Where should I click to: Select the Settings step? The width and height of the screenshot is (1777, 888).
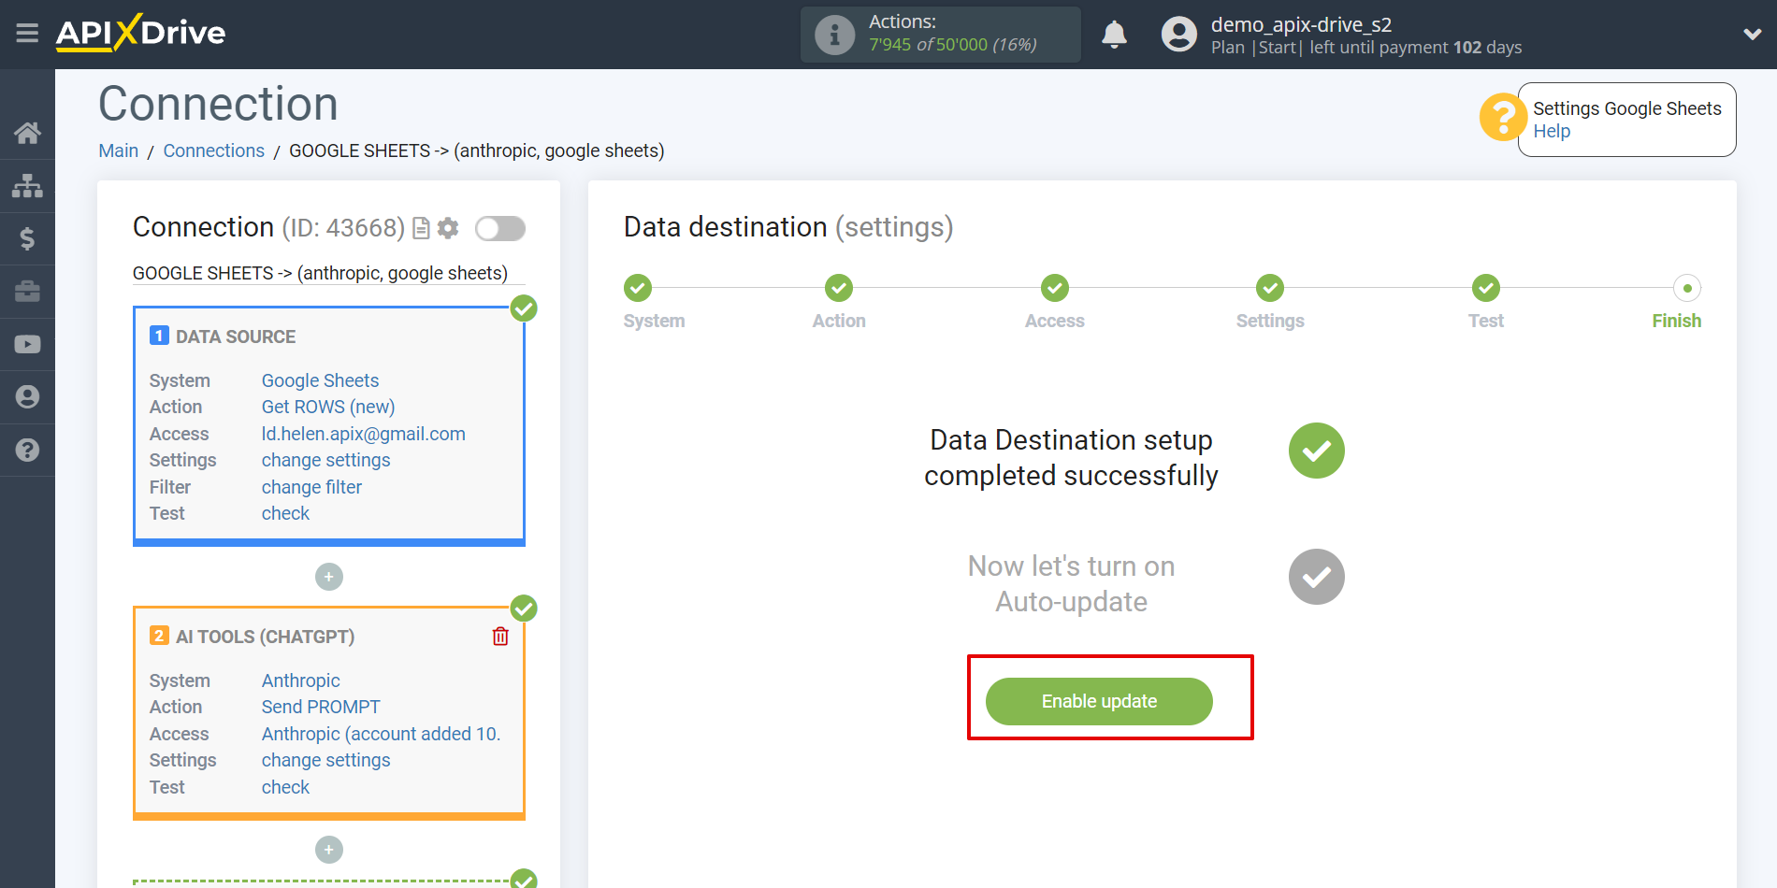click(1270, 288)
